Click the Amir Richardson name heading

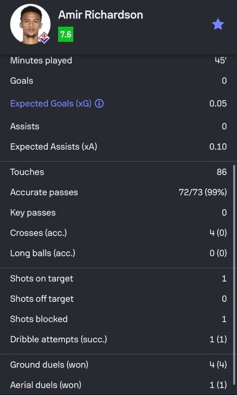(x=100, y=15)
